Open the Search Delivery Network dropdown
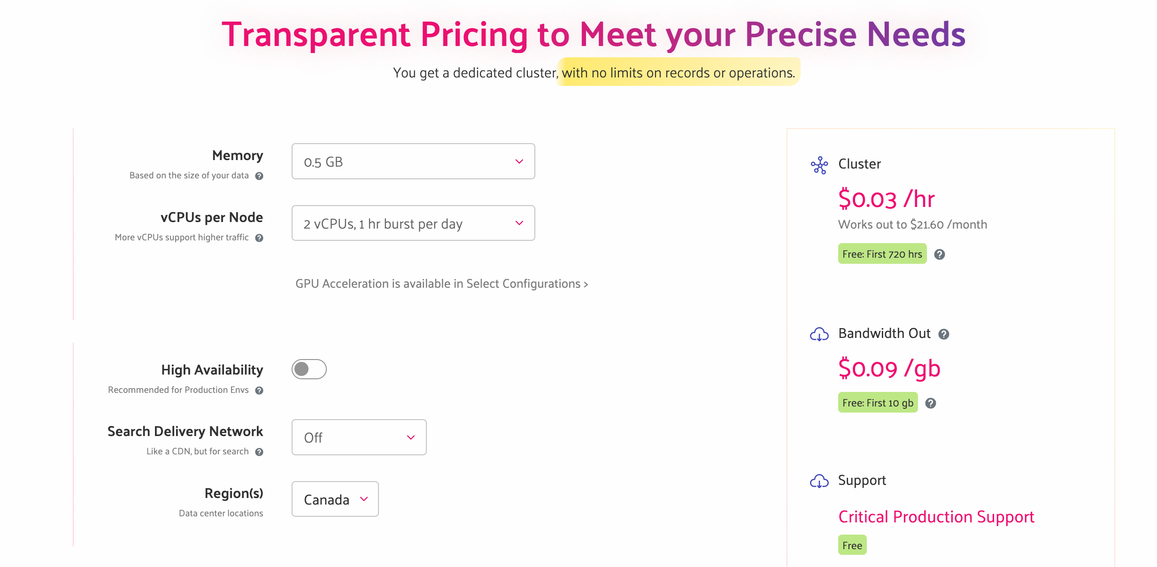This screenshot has width=1157, height=567. tap(359, 437)
